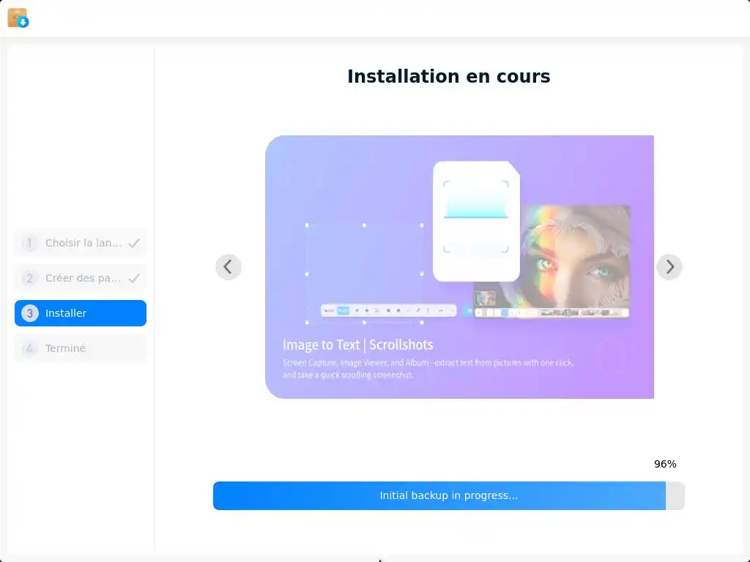Click the screenshot toolbar strip in slide
The height and width of the screenshot is (562, 750).
(388, 310)
